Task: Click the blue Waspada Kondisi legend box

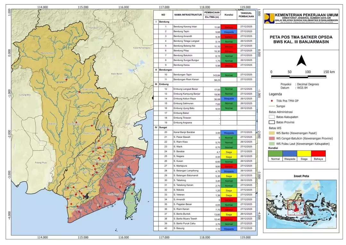Action: [x=290, y=154]
